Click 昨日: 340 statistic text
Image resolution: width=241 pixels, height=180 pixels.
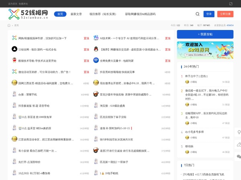[x=189, y=25]
